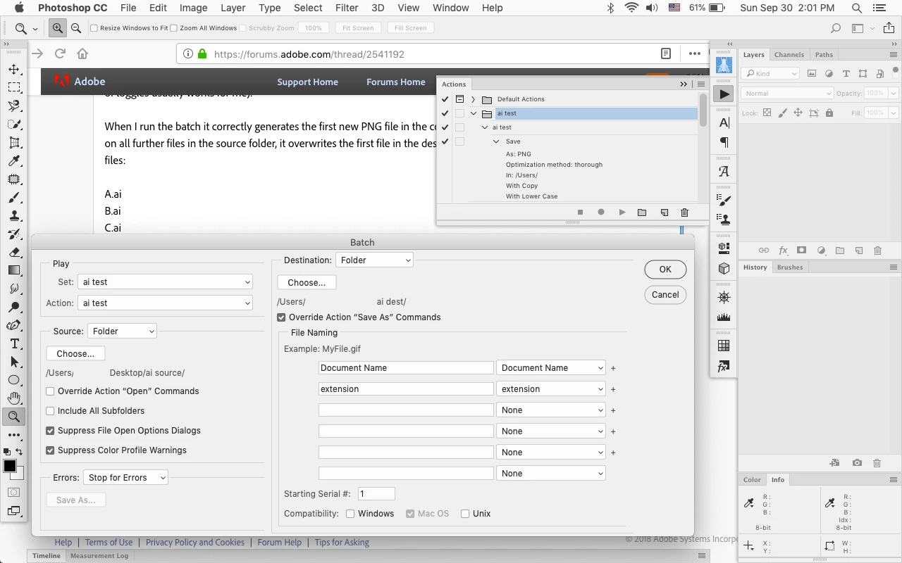
Task: Enable Include All Subfolders
Action: coord(50,411)
